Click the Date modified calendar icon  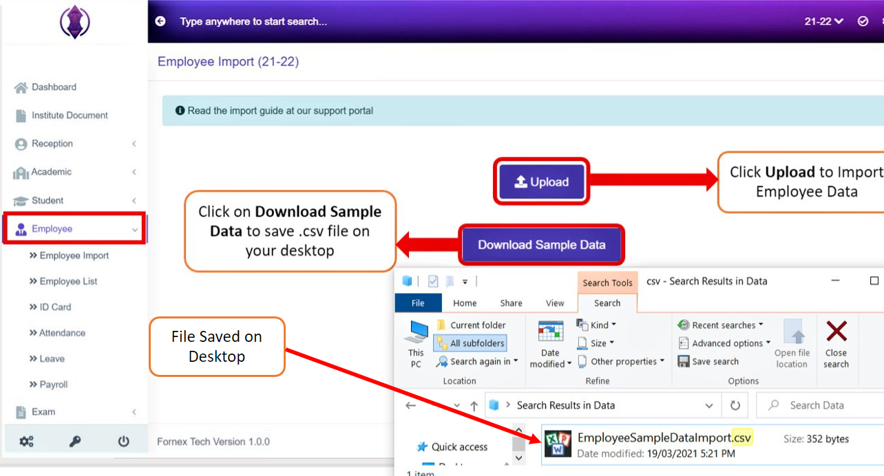(x=551, y=332)
